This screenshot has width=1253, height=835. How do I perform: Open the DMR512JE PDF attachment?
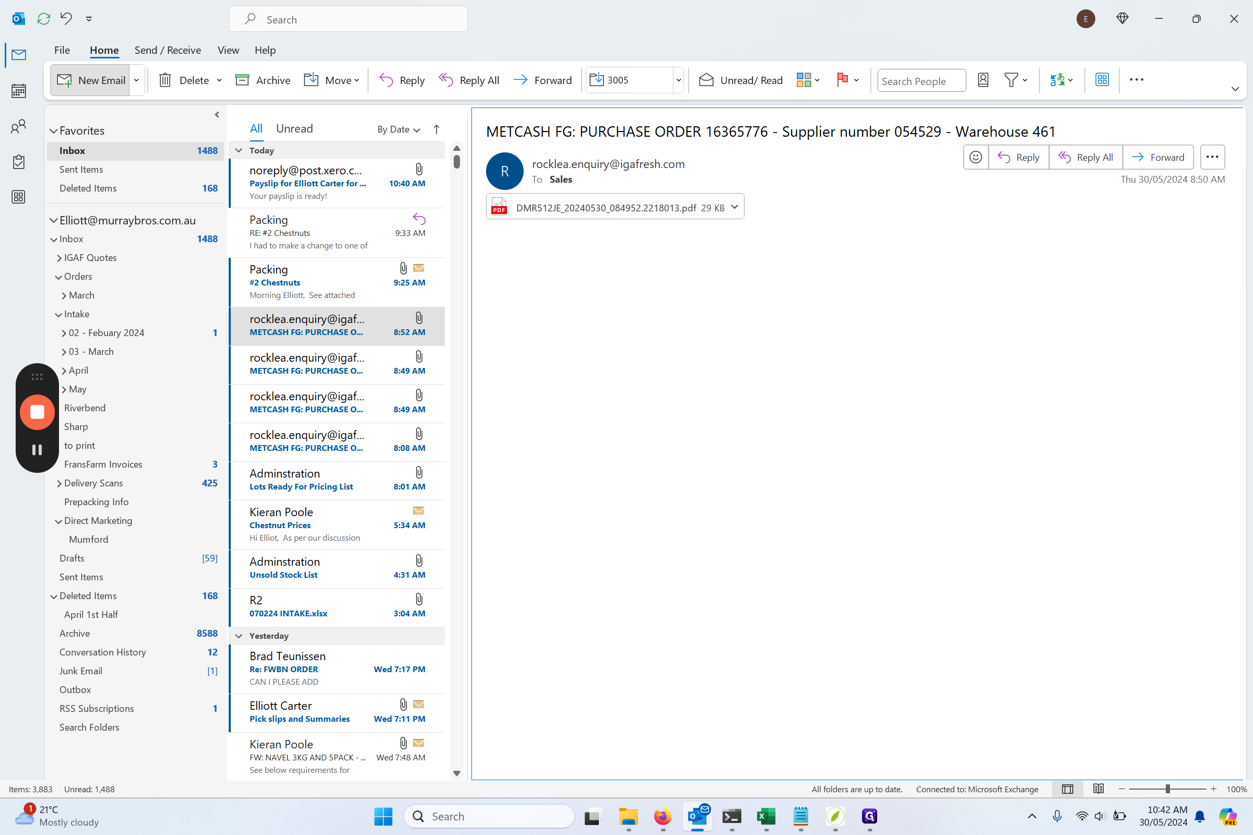[x=607, y=207]
